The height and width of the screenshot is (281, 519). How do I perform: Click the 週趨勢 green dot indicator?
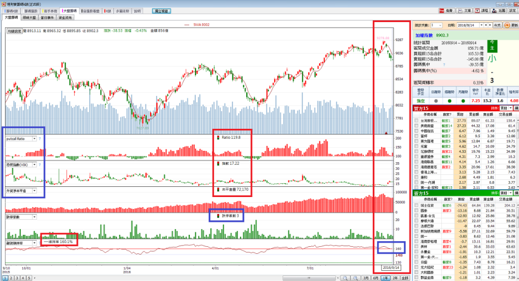[x=449, y=100]
